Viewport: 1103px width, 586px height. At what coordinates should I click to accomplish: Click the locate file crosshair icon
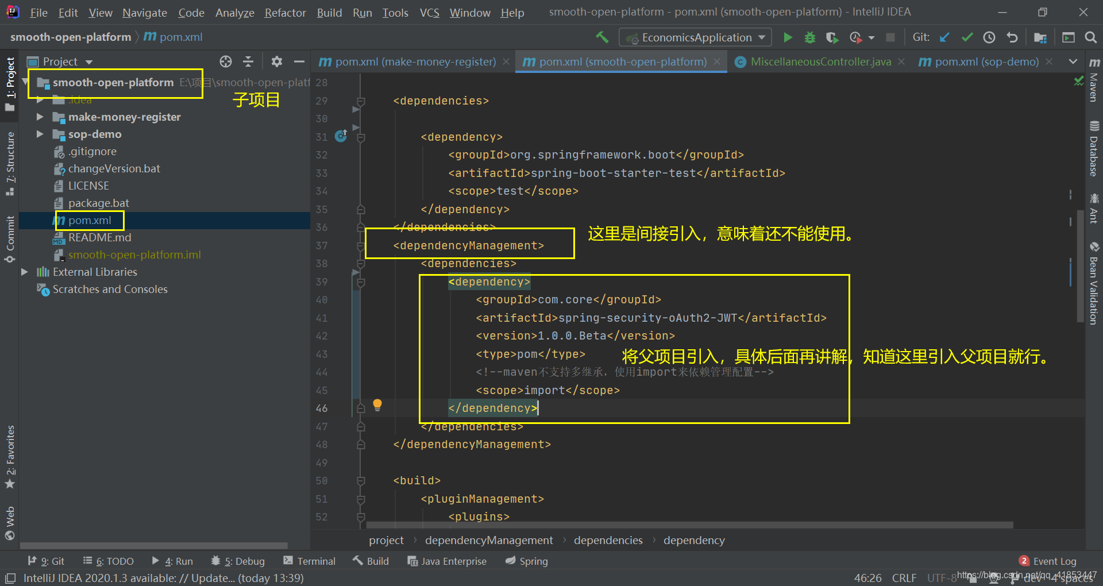[x=226, y=61]
